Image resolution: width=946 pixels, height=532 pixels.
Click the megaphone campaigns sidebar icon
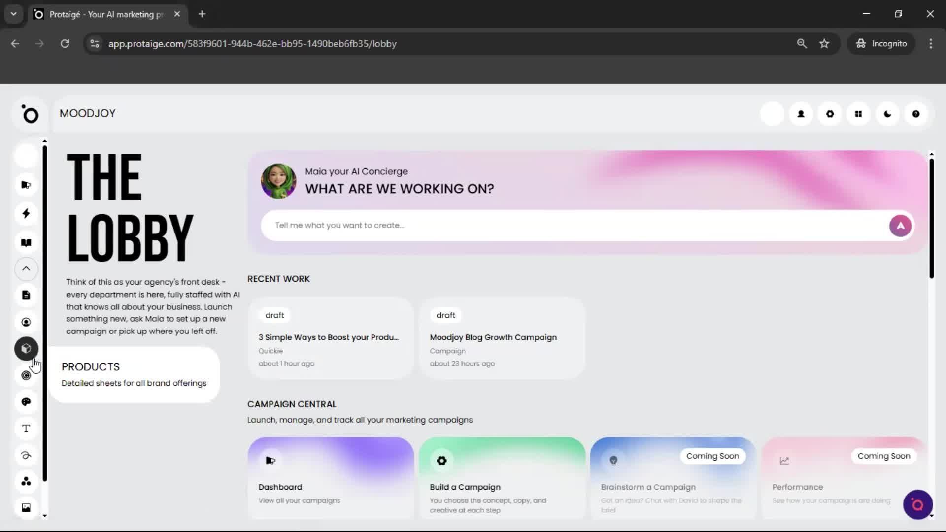(26, 185)
